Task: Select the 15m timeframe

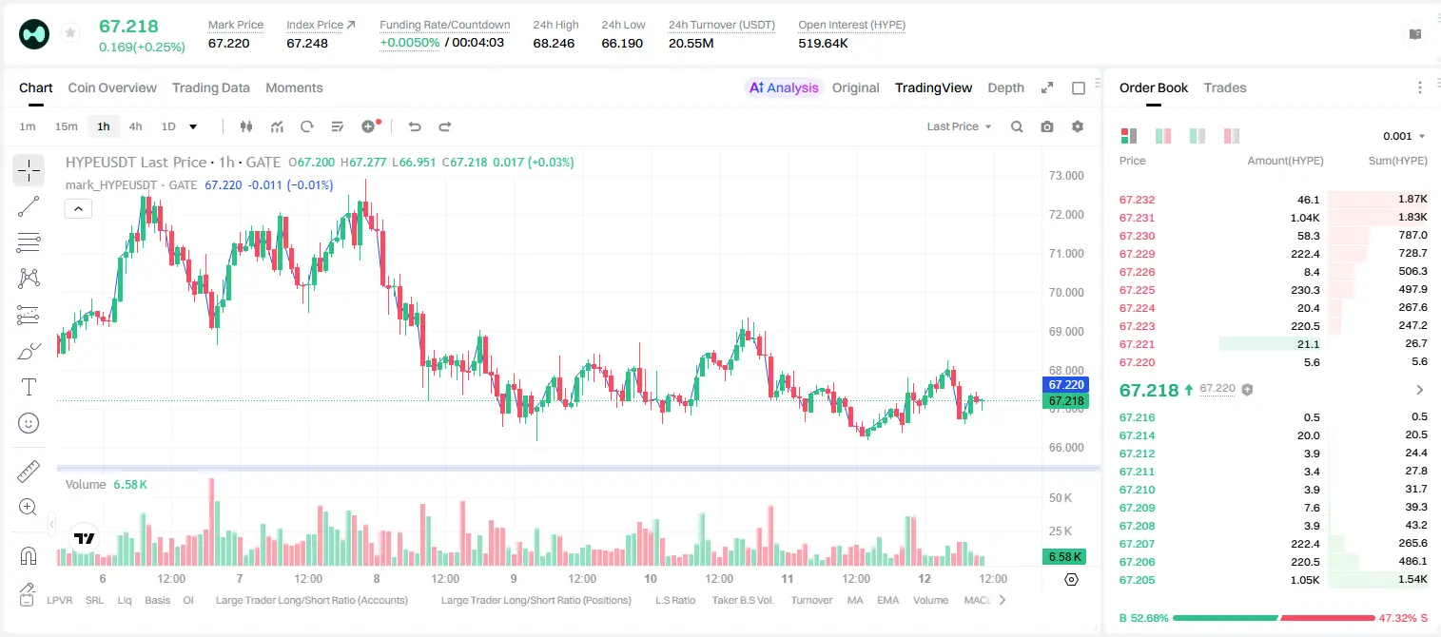Action: pyautogui.click(x=66, y=126)
